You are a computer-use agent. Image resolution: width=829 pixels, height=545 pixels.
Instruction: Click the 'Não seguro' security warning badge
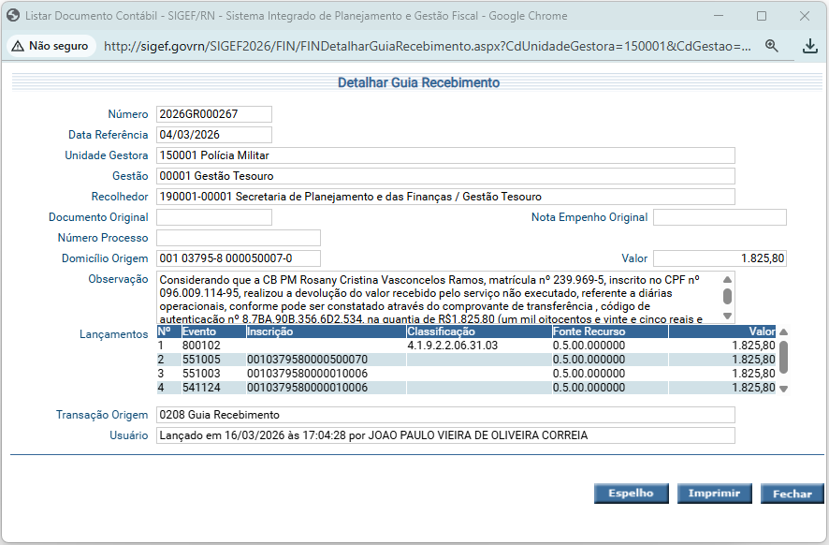click(x=51, y=46)
